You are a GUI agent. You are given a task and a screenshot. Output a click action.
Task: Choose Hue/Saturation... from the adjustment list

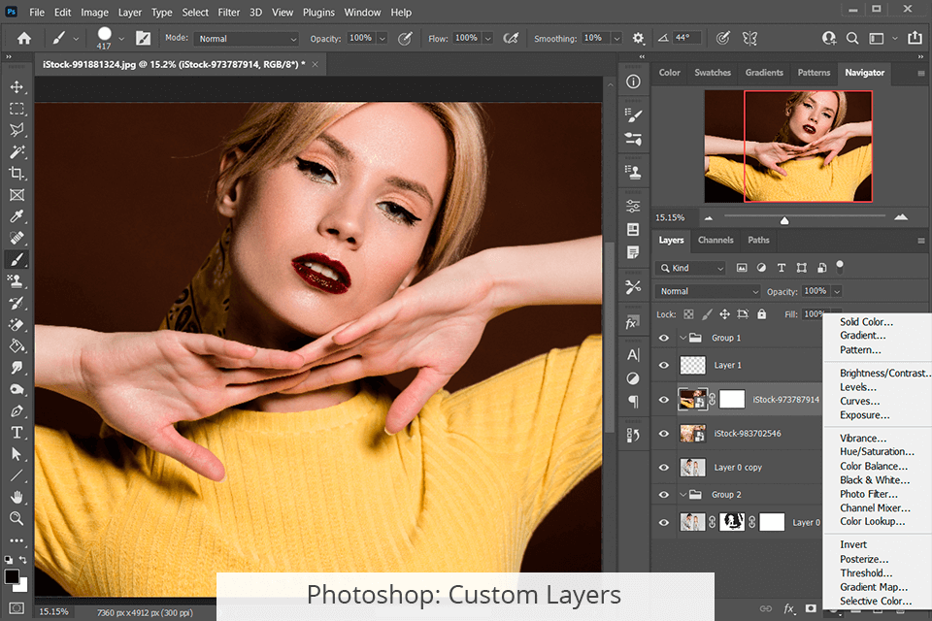(x=877, y=451)
